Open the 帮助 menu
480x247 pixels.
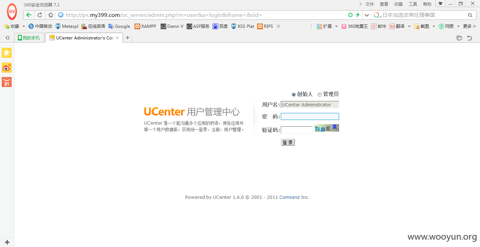tap(427, 4)
